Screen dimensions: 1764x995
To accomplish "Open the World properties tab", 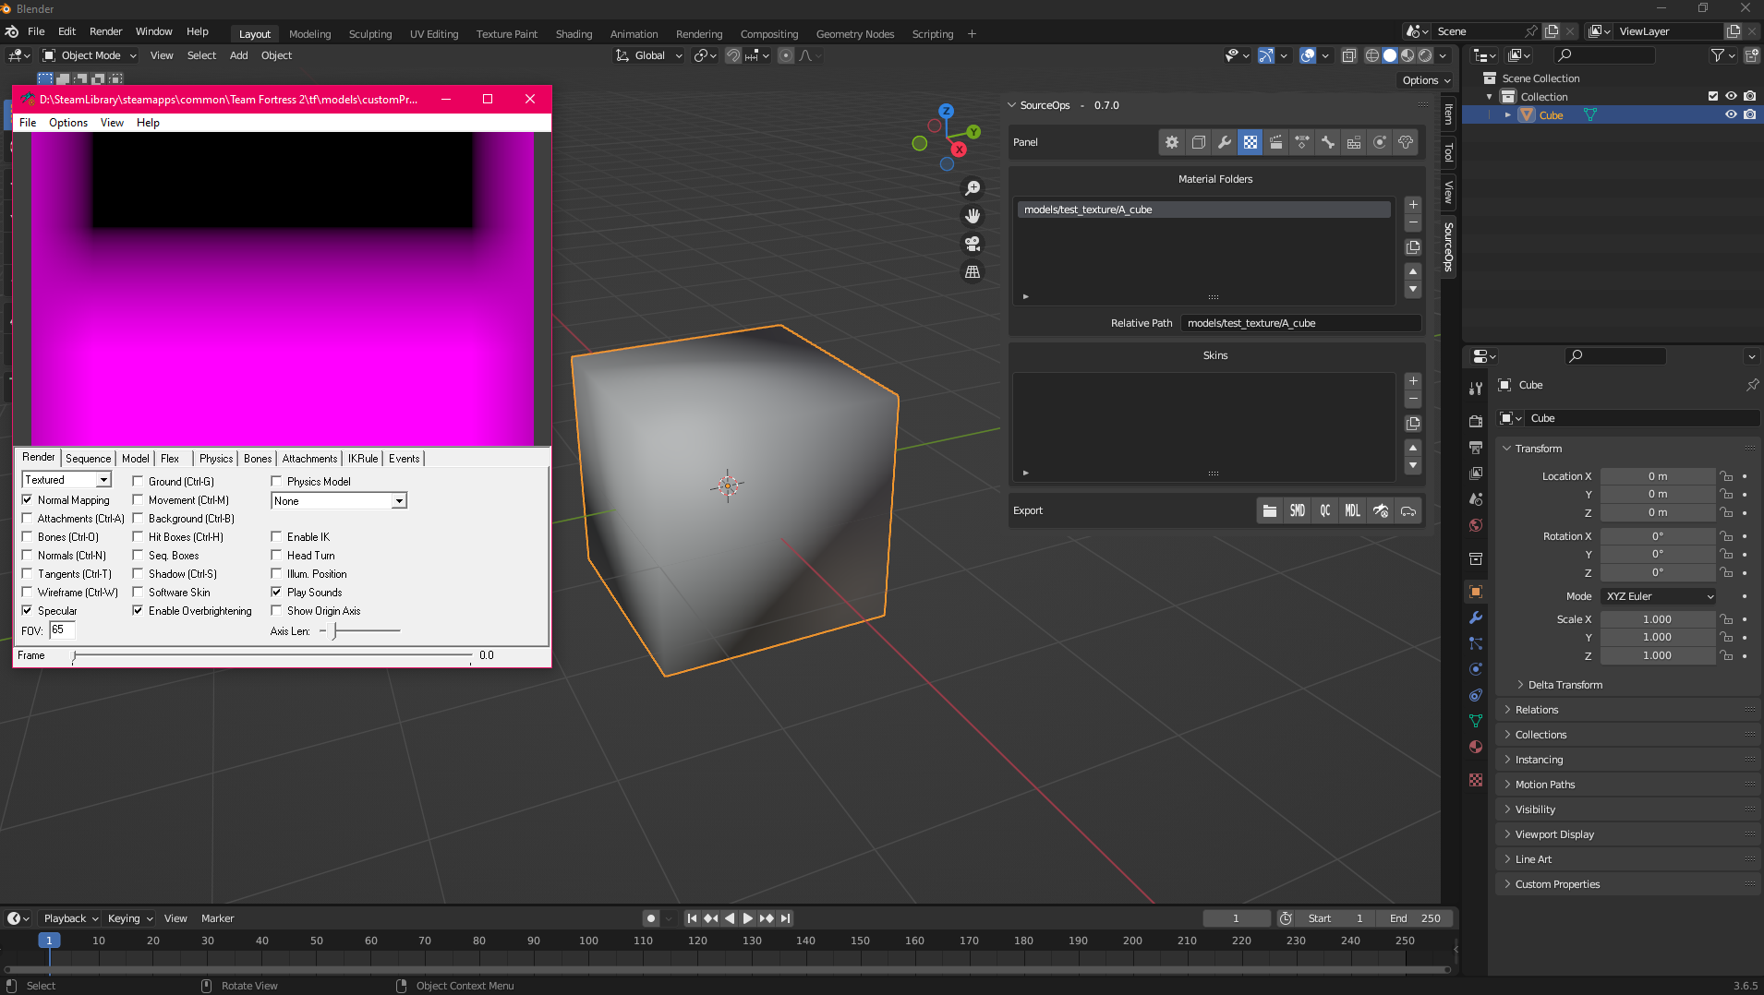I will (x=1476, y=525).
